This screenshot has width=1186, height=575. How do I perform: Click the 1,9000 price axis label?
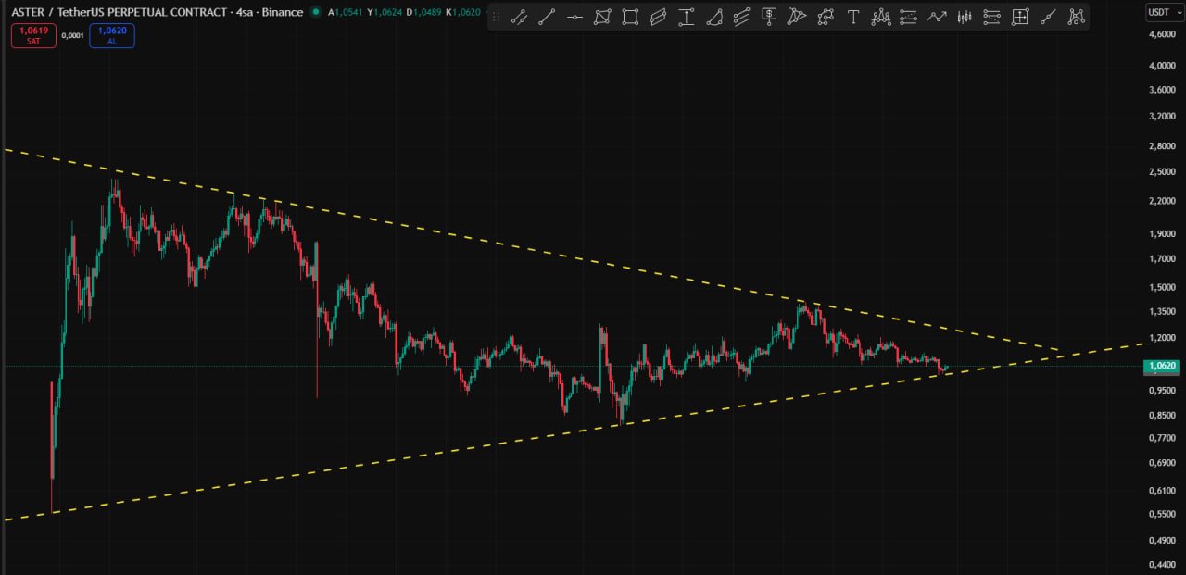[1163, 233]
